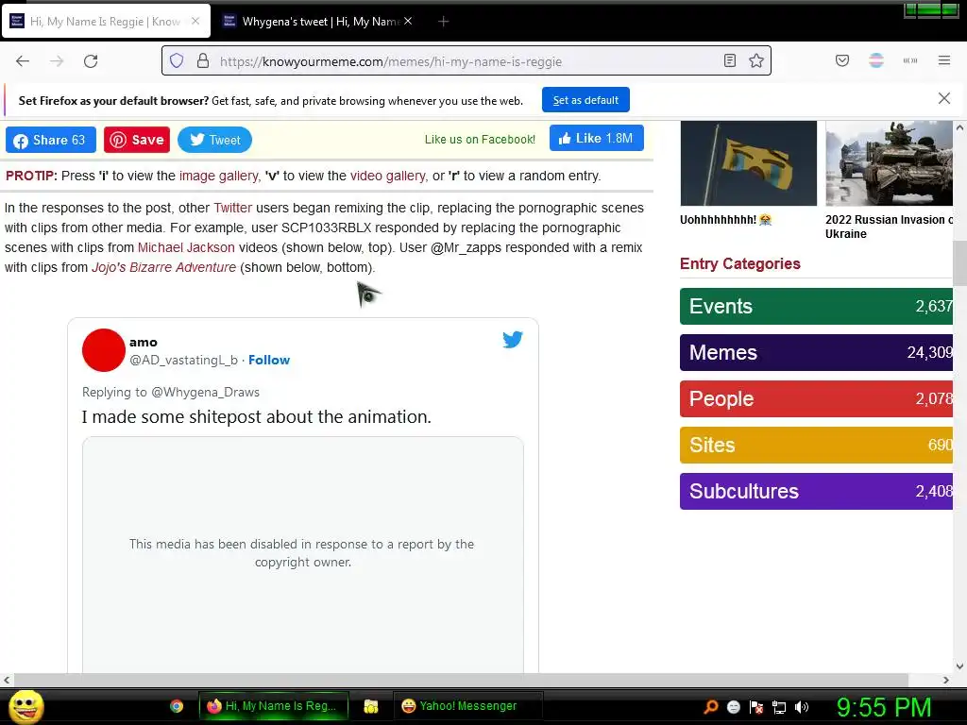Viewport: 967px width, 725px height.
Task: Dismiss the default browser notification bar
Action: 944,98
